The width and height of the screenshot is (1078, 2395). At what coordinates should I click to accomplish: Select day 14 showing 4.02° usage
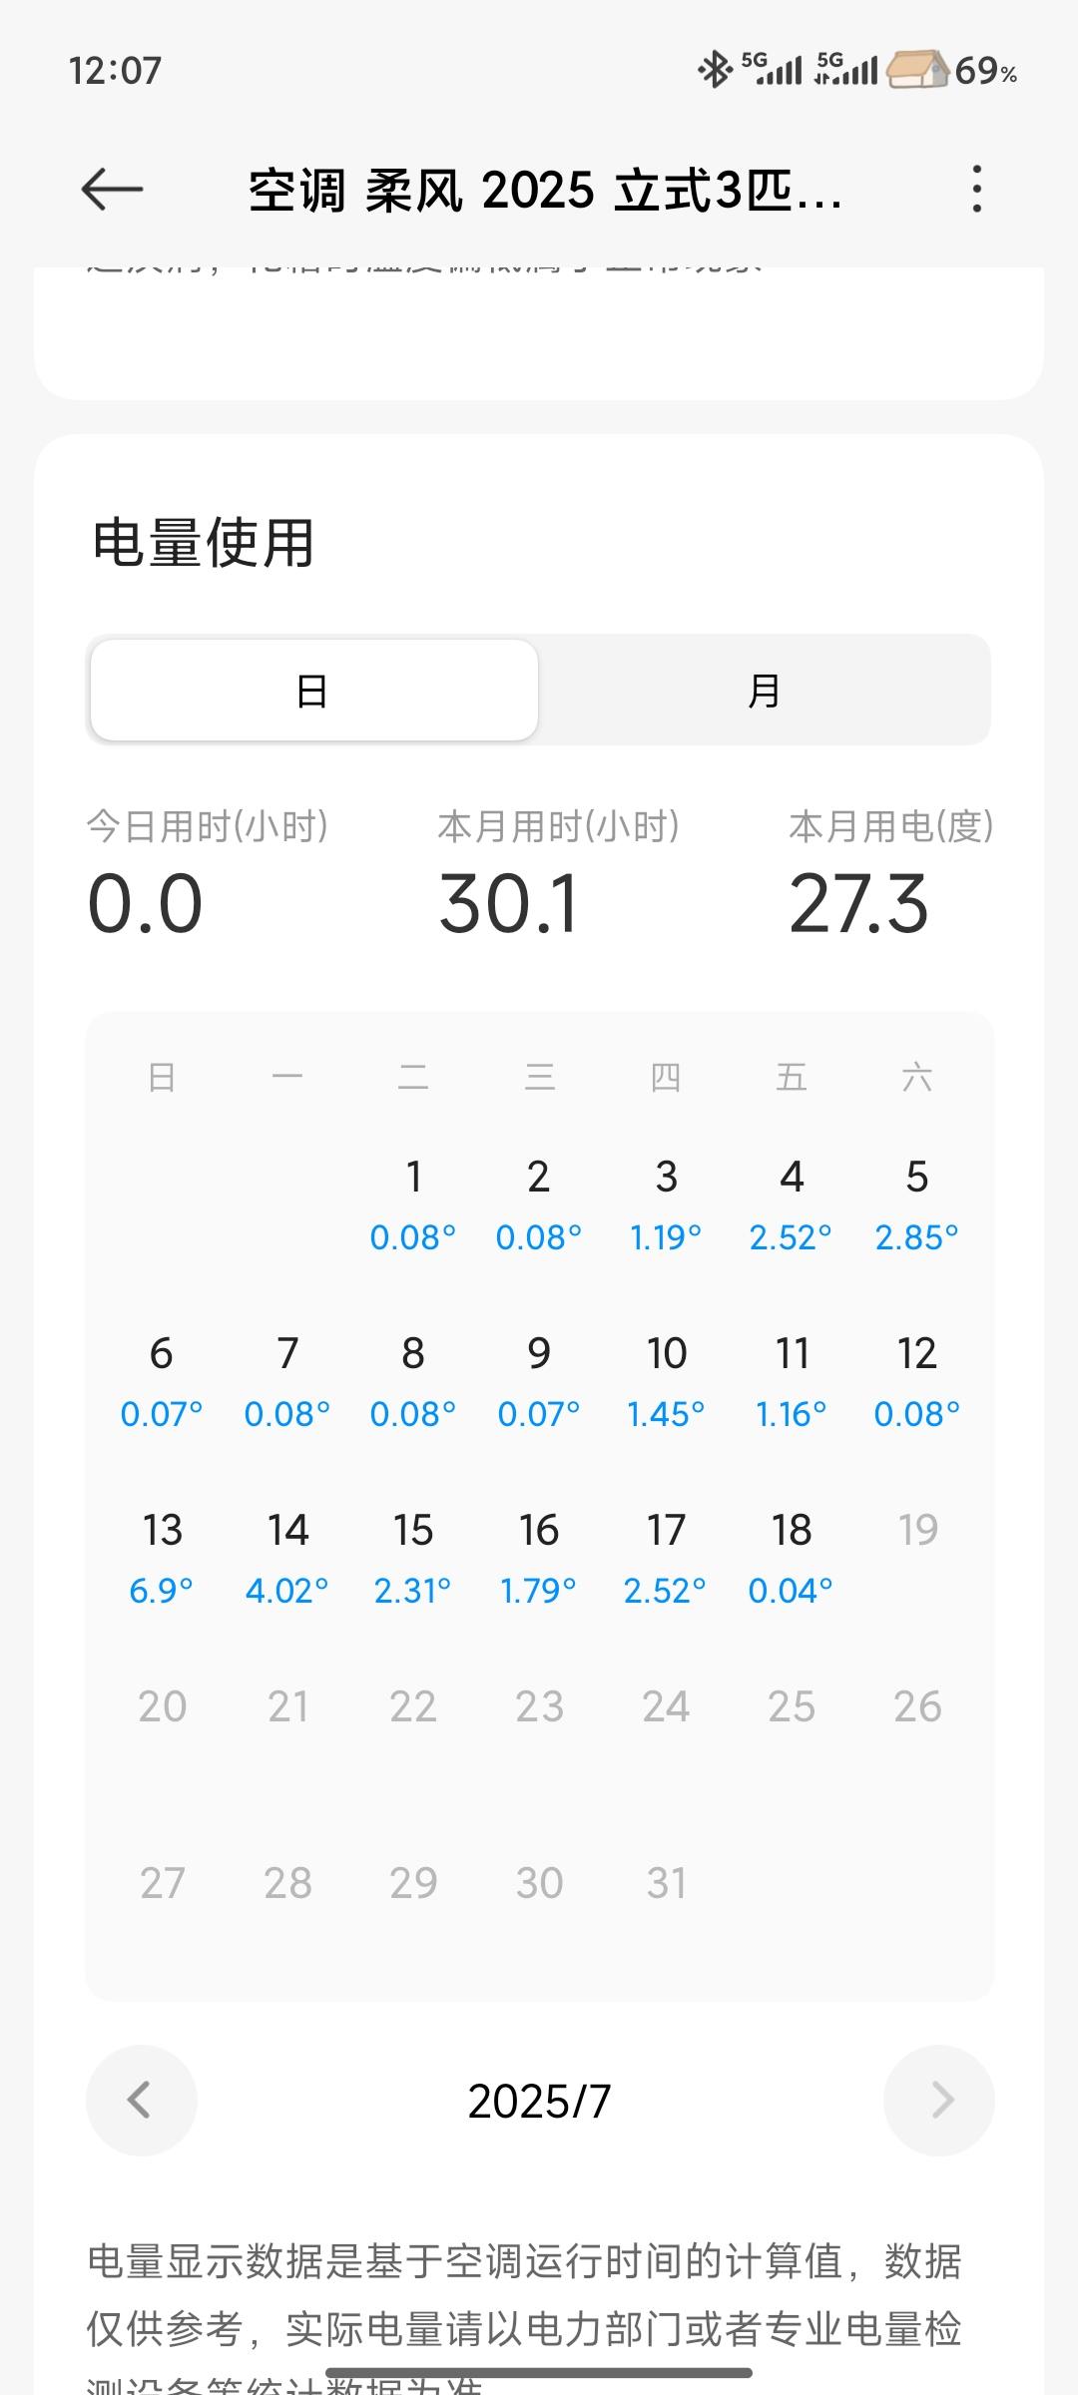pyautogui.click(x=287, y=1557)
